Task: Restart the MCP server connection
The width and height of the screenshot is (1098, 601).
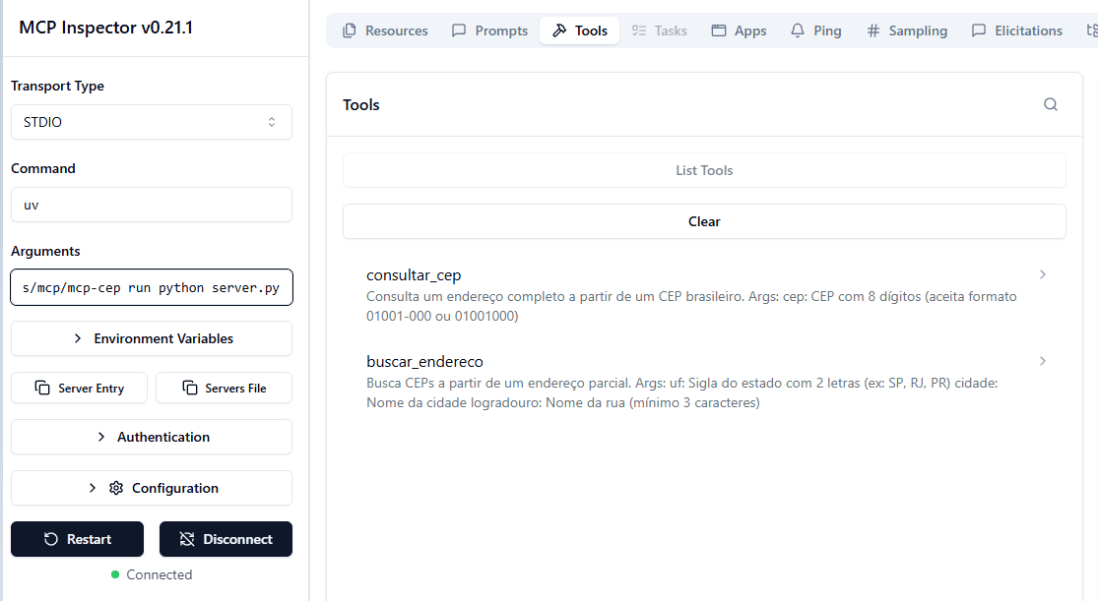Action: (x=78, y=539)
